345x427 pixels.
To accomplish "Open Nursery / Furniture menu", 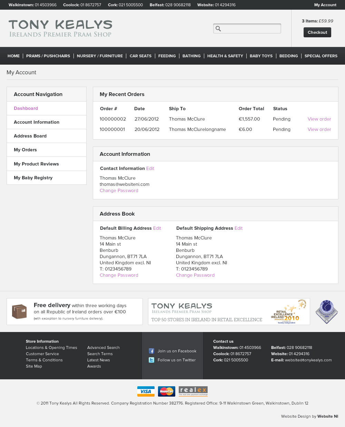I will pos(100,56).
